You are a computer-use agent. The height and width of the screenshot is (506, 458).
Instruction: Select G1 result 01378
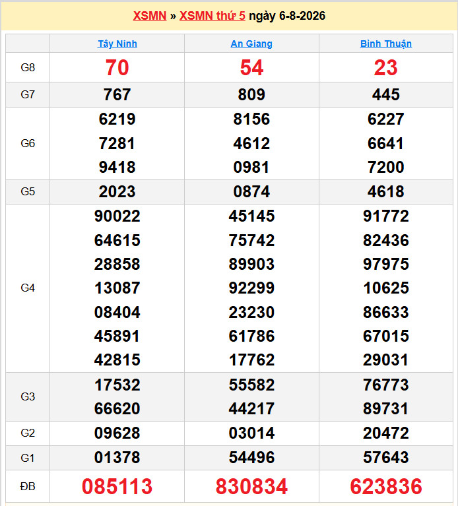[x=117, y=458]
